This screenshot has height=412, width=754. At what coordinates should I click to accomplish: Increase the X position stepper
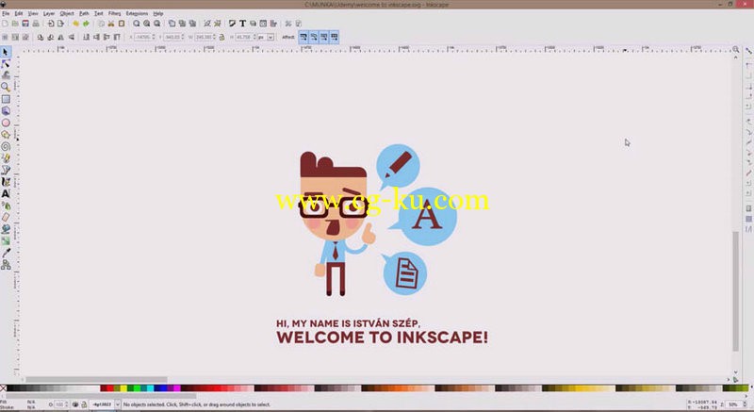coord(154,36)
